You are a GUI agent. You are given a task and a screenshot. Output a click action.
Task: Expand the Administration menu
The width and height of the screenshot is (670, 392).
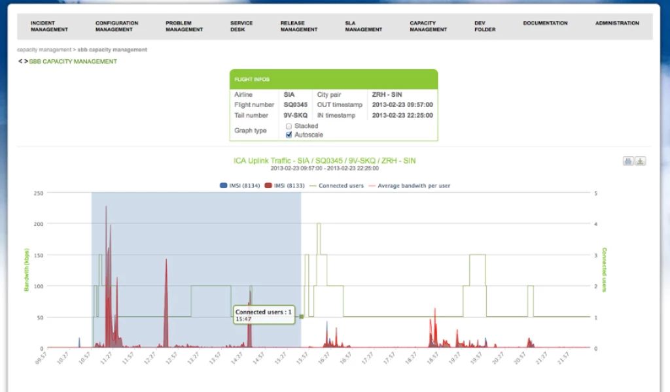point(616,23)
